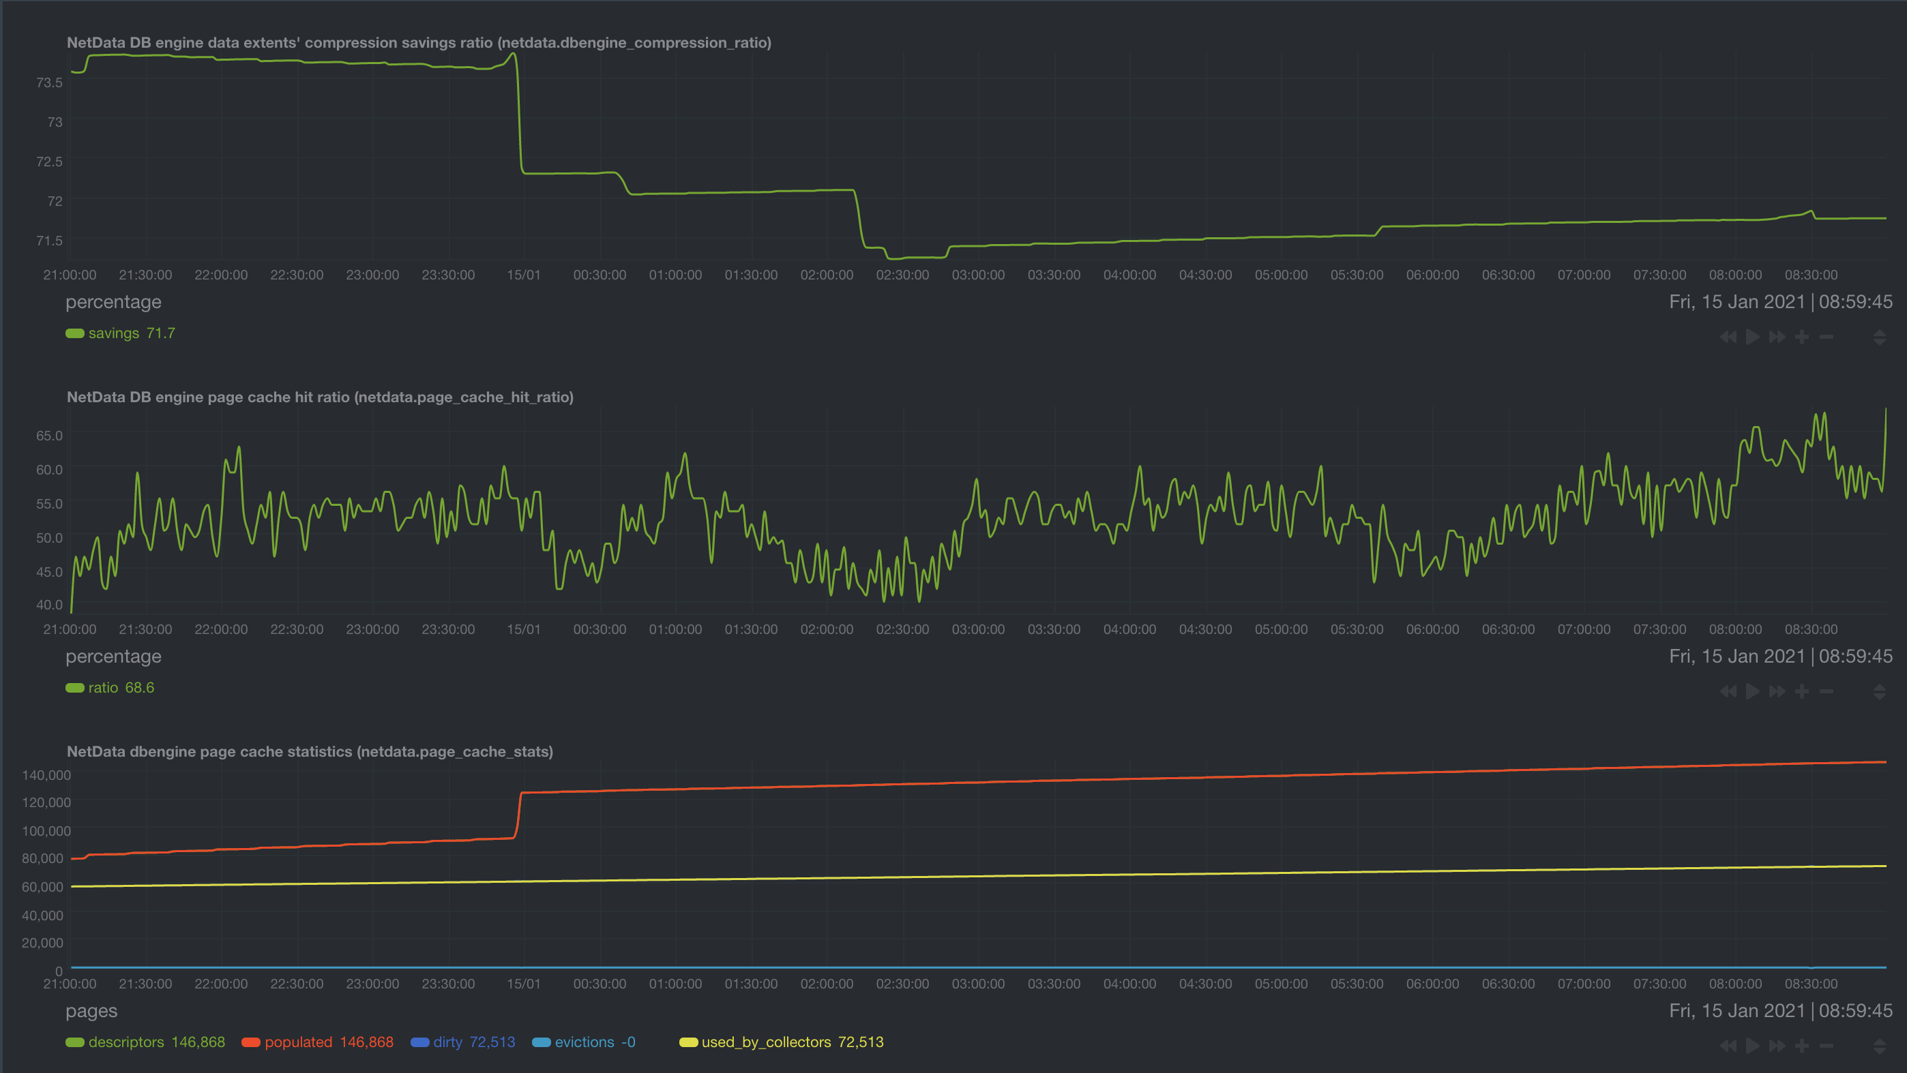Play the compression savings ratio chart
The width and height of the screenshot is (1907, 1073).
pyautogui.click(x=1751, y=337)
